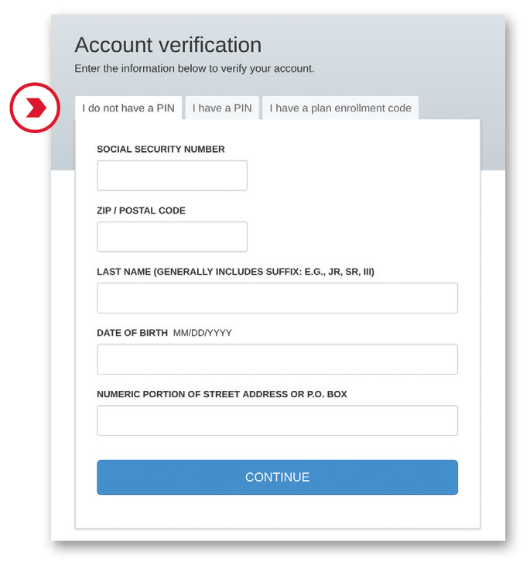Click the red circled chevron arrow icon

click(36, 108)
